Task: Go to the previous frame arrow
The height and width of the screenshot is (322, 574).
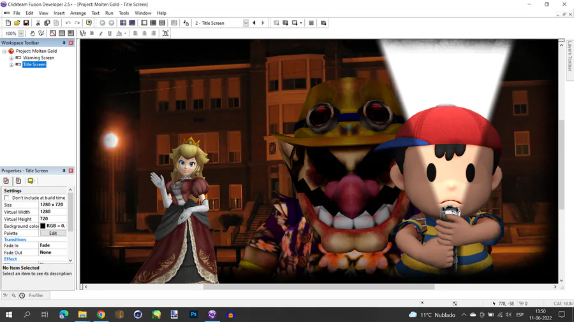Action: pos(254,23)
